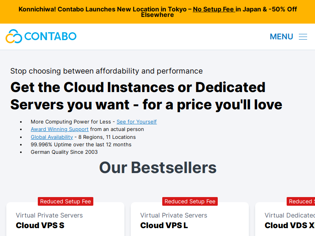The image size is (315, 236).
Task: Select the Cloud VPS S card title
Action: [40, 225]
